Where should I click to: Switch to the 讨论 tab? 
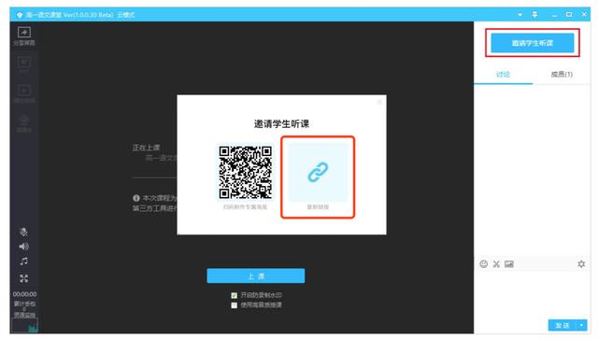click(503, 75)
